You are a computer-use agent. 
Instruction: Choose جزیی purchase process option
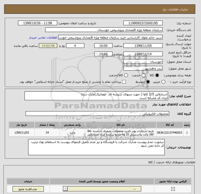tap(163, 82)
